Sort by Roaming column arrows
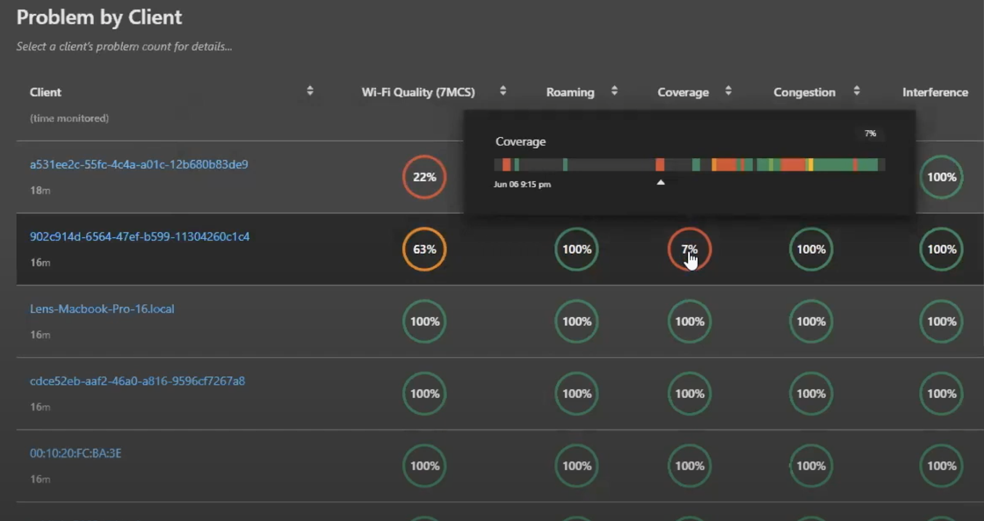The image size is (984, 521). [x=614, y=91]
